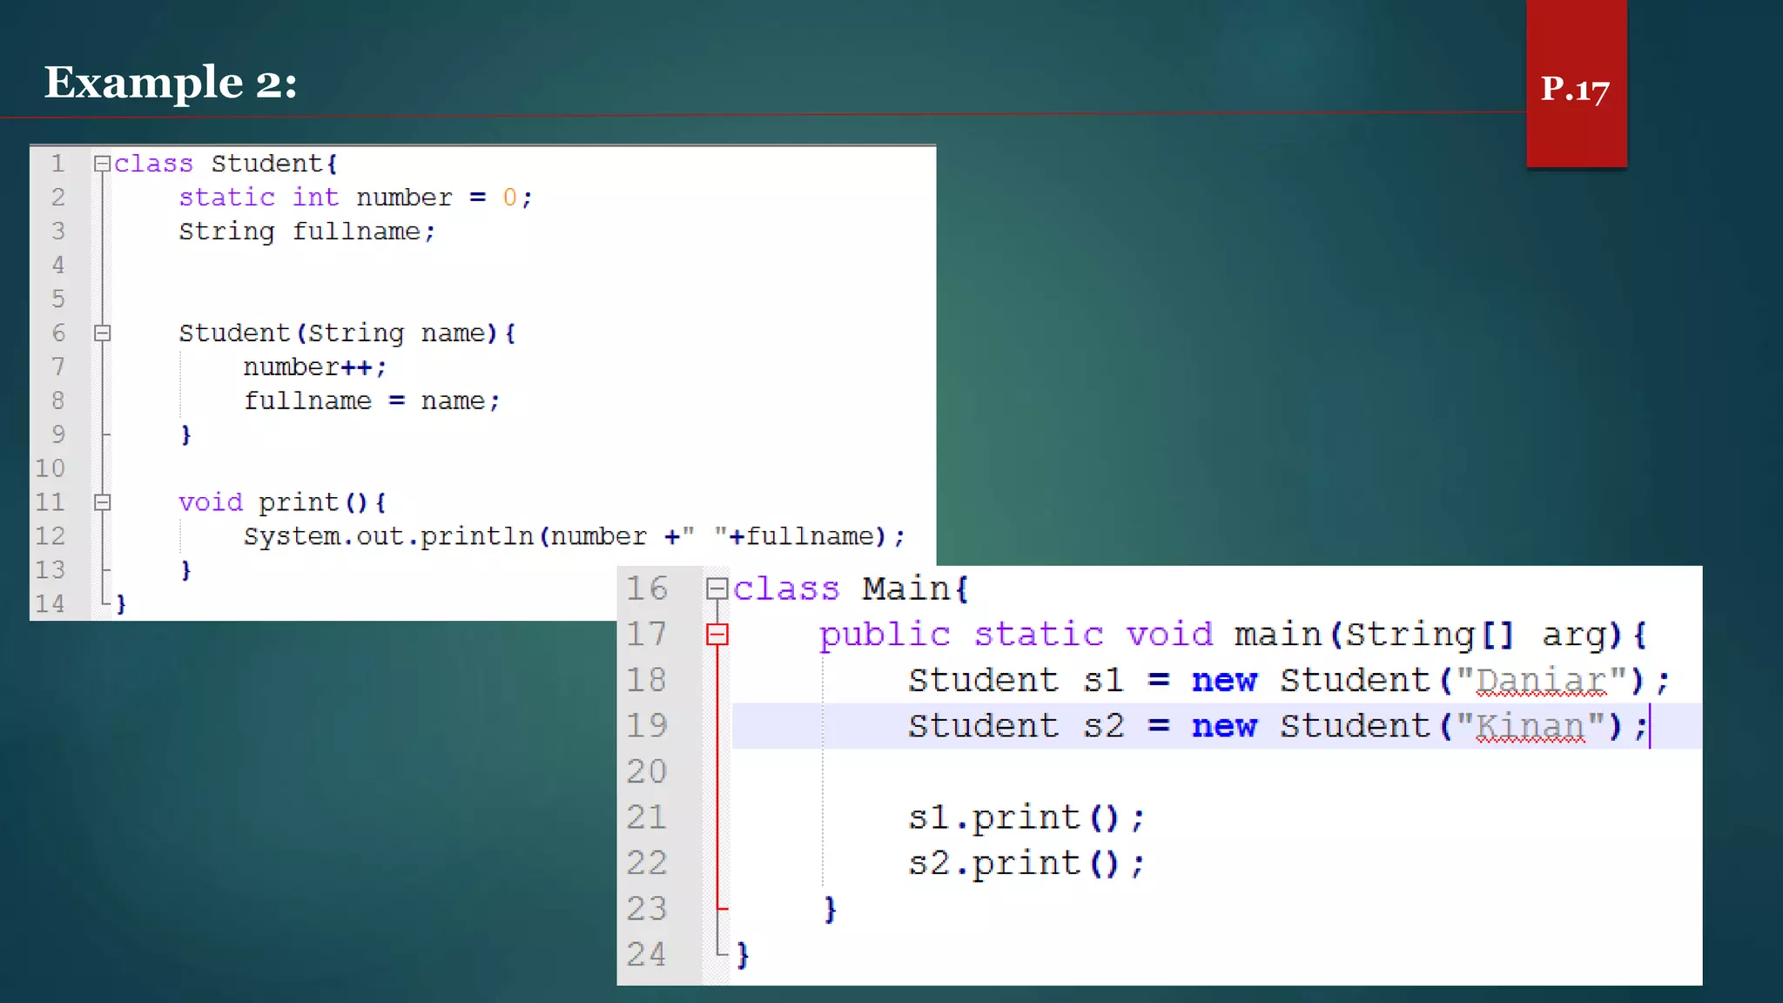The height and width of the screenshot is (1003, 1783).
Task: Click 'void print(){' on line 11
Action: click(x=282, y=502)
